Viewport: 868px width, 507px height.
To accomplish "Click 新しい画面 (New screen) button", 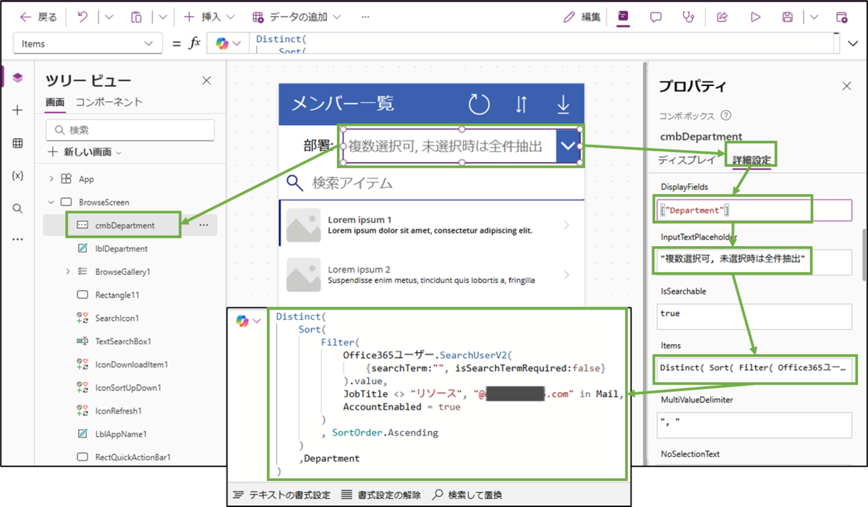I will (x=84, y=152).
